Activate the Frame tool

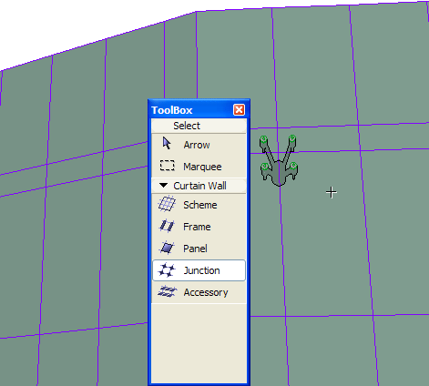tap(199, 227)
